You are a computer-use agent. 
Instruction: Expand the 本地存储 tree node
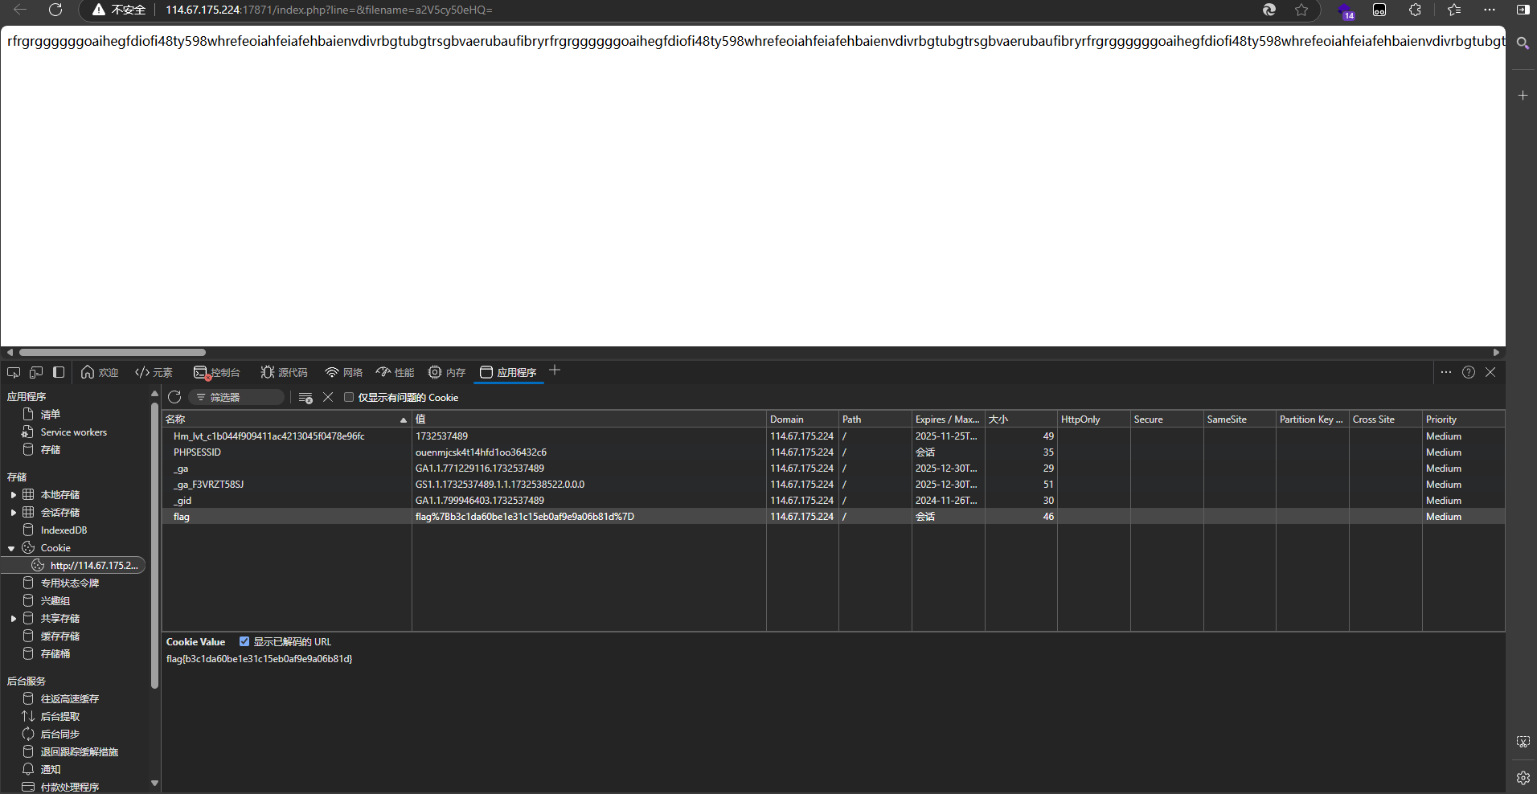point(13,495)
